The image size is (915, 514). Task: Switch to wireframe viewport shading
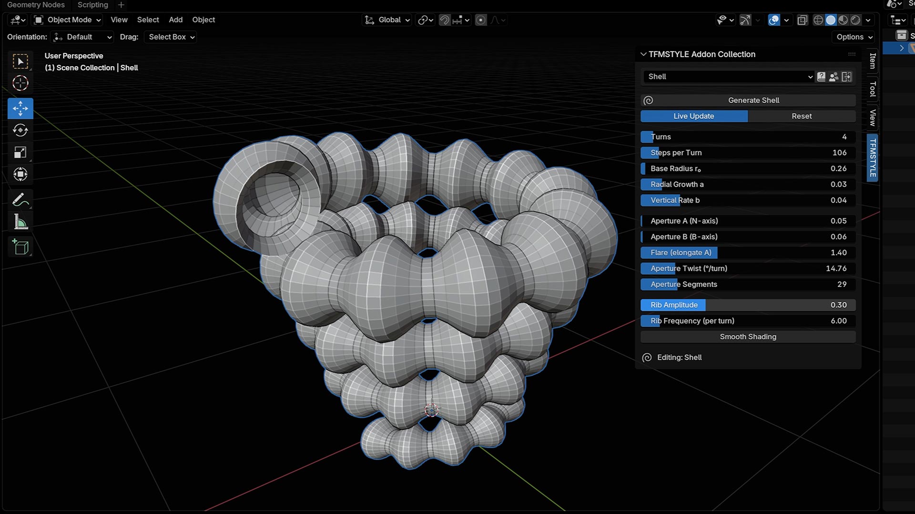click(x=818, y=20)
